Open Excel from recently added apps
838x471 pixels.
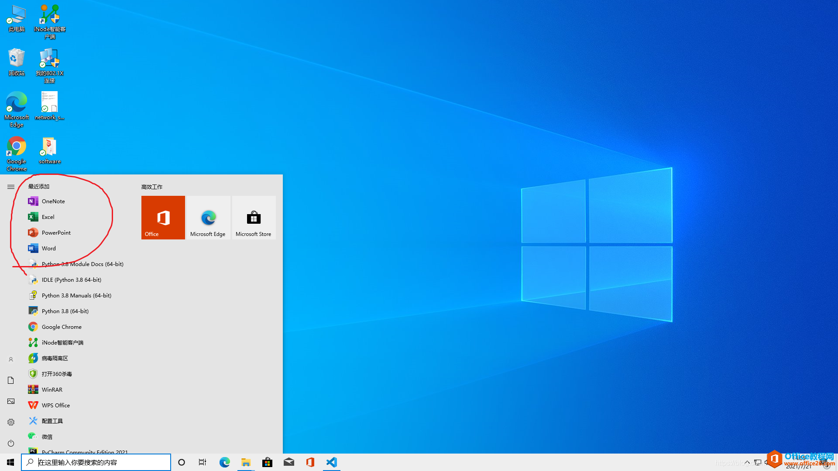click(48, 217)
